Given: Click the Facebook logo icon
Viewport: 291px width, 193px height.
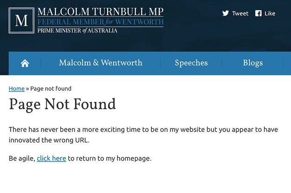Looking at the screenshot, I should point(258,13).
